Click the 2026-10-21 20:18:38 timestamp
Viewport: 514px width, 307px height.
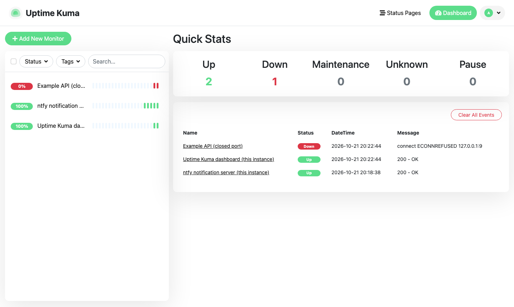(x=356, y=172)
